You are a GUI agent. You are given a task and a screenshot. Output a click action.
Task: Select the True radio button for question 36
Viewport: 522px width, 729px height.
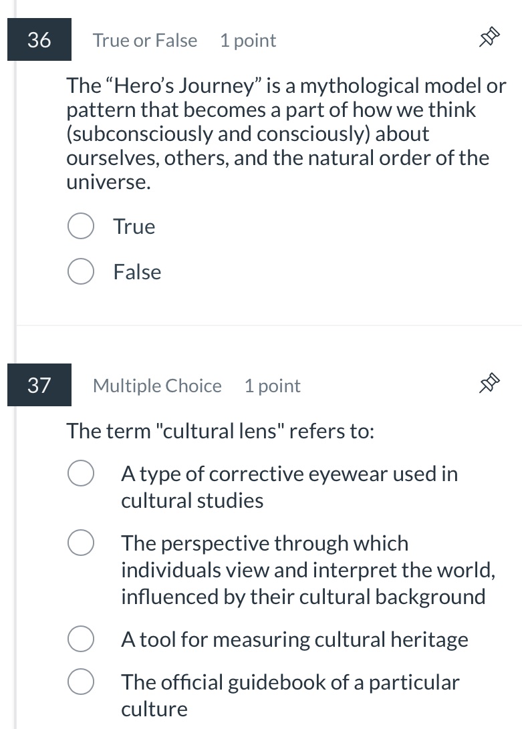80,226
